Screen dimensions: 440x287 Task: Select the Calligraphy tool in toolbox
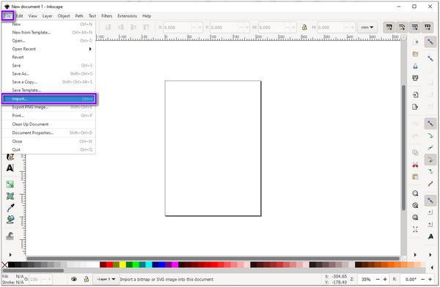click(10, 157)
